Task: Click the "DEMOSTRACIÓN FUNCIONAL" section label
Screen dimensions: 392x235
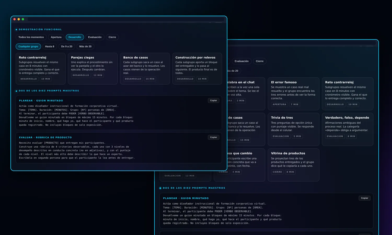Action: 40,30
